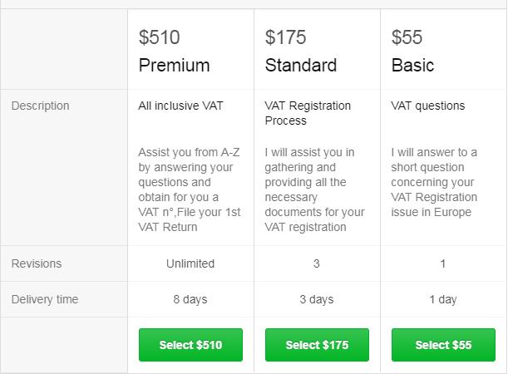
Task: Click the Unlimited revisions cell
Action: pyautogui.click(x=190, y=263)
